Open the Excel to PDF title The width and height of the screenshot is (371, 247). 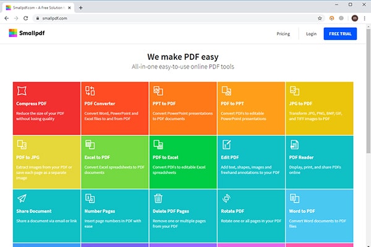pyautogui.click(x=97, y=157)
